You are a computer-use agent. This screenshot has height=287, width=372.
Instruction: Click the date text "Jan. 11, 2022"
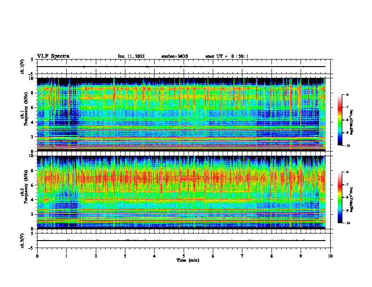131,56
